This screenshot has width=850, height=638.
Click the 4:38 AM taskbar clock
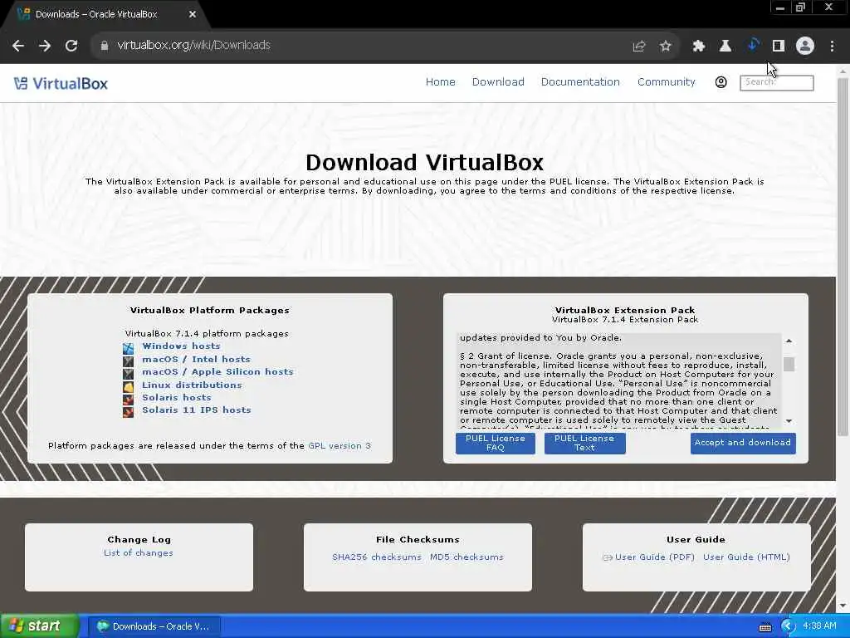click(819, 626)
